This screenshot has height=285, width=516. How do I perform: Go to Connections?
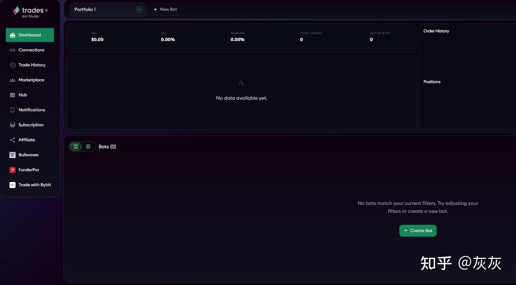pos(30,50)
